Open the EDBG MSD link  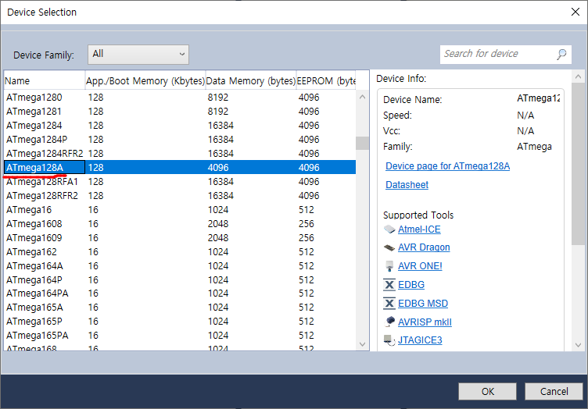423,304
